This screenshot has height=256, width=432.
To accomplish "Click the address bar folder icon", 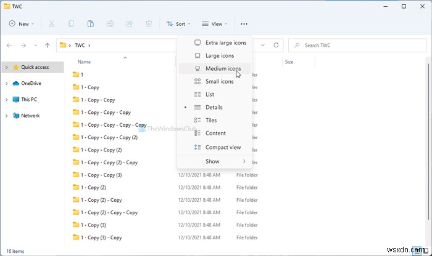I will click(63, 45).
